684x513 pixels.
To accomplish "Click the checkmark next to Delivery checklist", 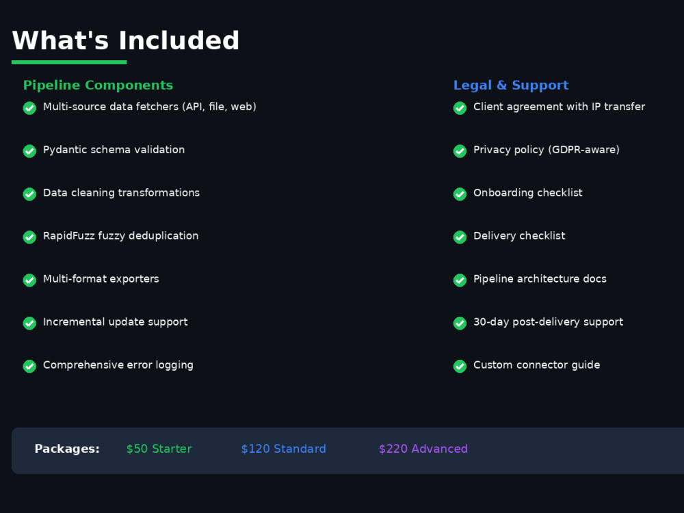I will pos(460,237).
